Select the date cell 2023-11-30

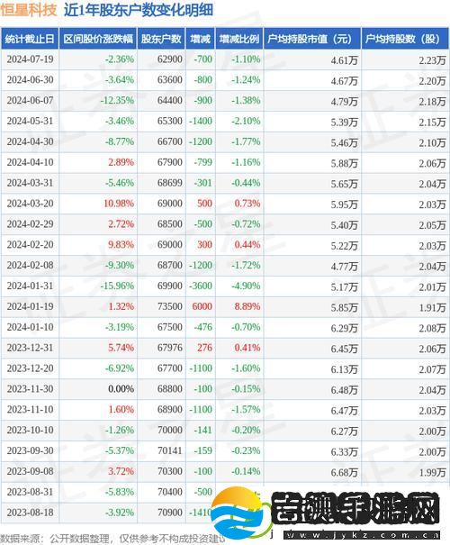pyautogui.click(x=31, y=389)
